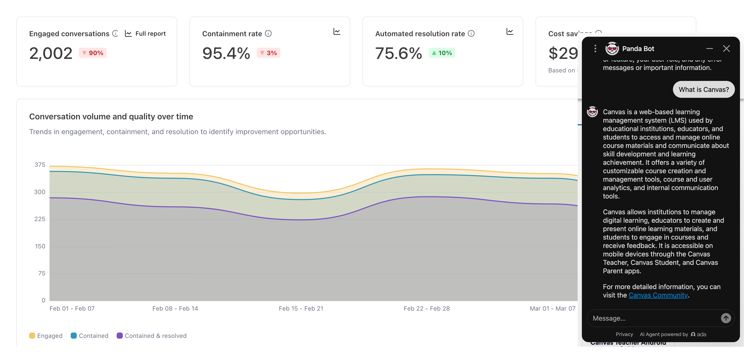Screen dimensions: 754x357
Task: Minimize the Panda Bot chat window
Action: click(x=709, y=48)
